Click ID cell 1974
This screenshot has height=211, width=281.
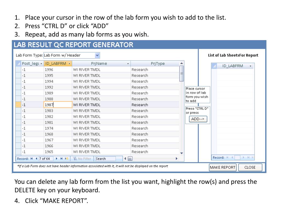(58, 128)
